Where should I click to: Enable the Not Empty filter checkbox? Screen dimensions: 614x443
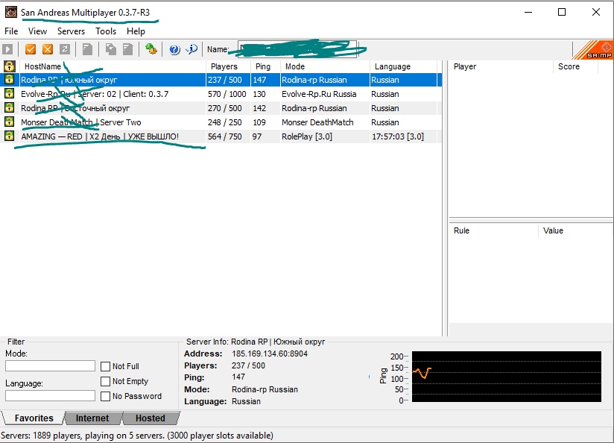(105, 381)
